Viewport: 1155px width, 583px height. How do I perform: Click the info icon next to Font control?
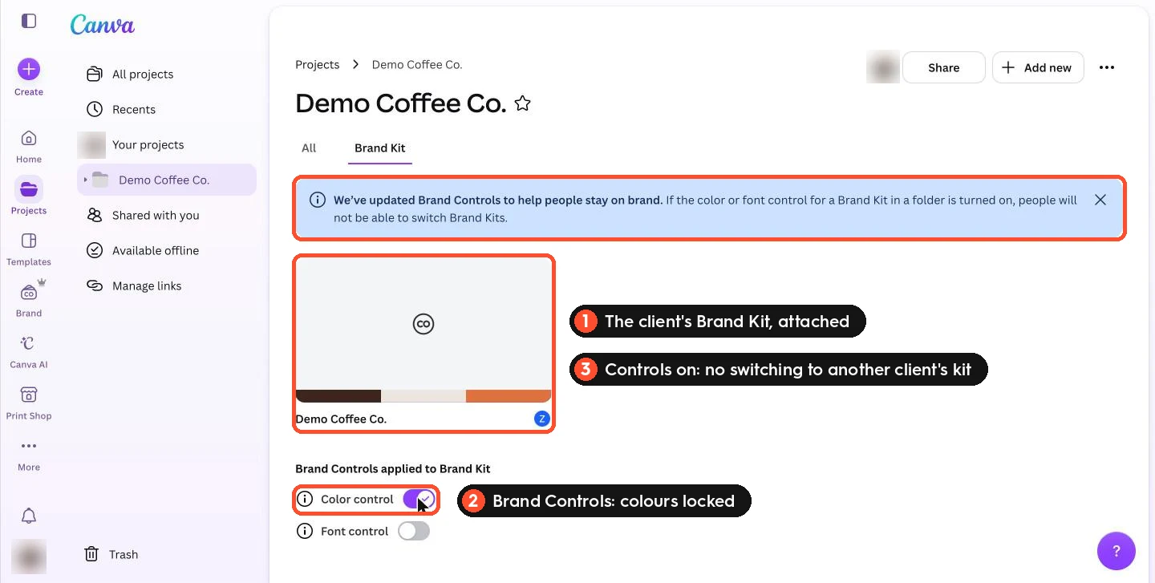305,531
